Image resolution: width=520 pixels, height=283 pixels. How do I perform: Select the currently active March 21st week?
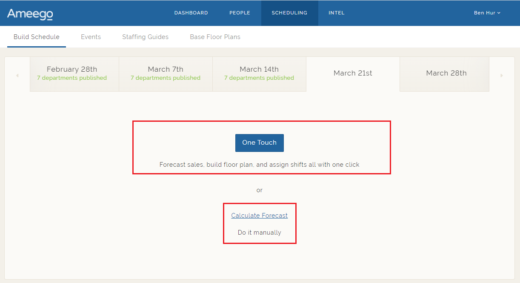click(353, 73)
